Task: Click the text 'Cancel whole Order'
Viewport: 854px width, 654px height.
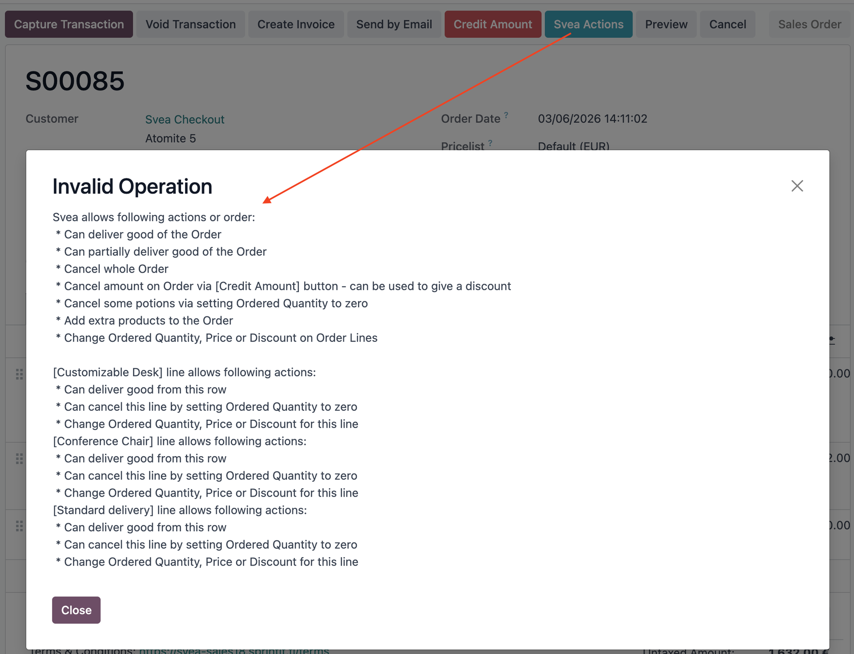Action: click(x=116, y=269)
